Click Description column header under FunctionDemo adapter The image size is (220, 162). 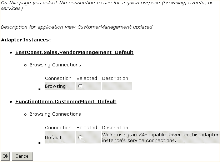point(115,127)
